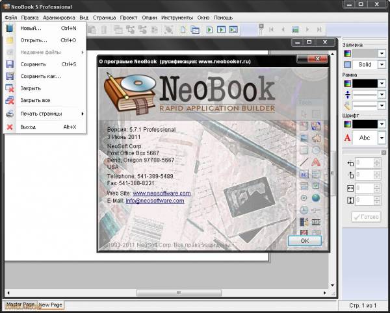Viewport: 390px width, 313px height.
Task: Click the info@neosoftware.com email link
Action: tap(155, 201)
